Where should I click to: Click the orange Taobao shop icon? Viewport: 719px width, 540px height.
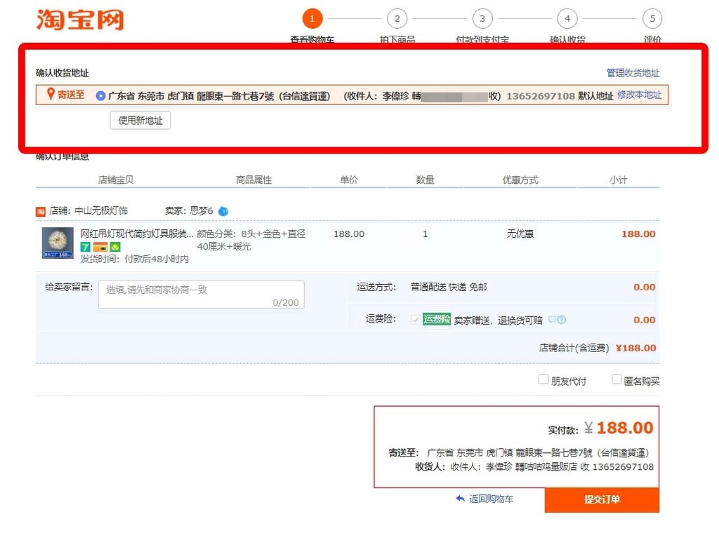tap(40, 211)
